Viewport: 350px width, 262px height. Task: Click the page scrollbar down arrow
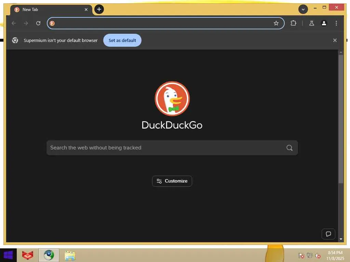[x=341, y=239]
